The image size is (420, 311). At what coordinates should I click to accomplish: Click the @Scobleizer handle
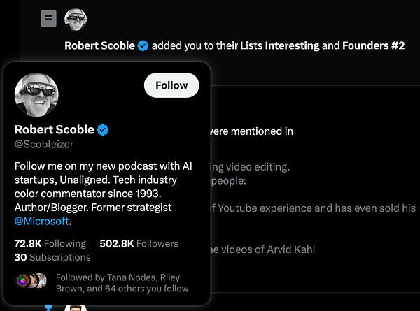coord(43,144)
